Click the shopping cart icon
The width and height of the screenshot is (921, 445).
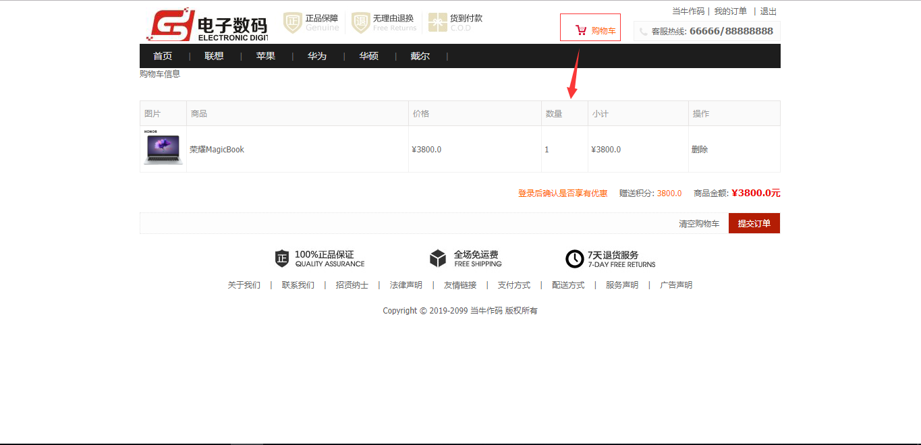581,30
